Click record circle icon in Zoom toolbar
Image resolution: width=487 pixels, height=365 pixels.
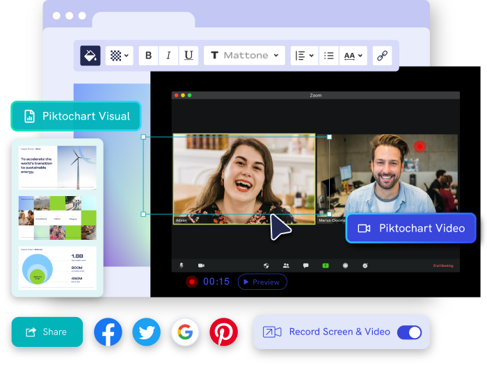pyautogui.click(x=345, y=266)
